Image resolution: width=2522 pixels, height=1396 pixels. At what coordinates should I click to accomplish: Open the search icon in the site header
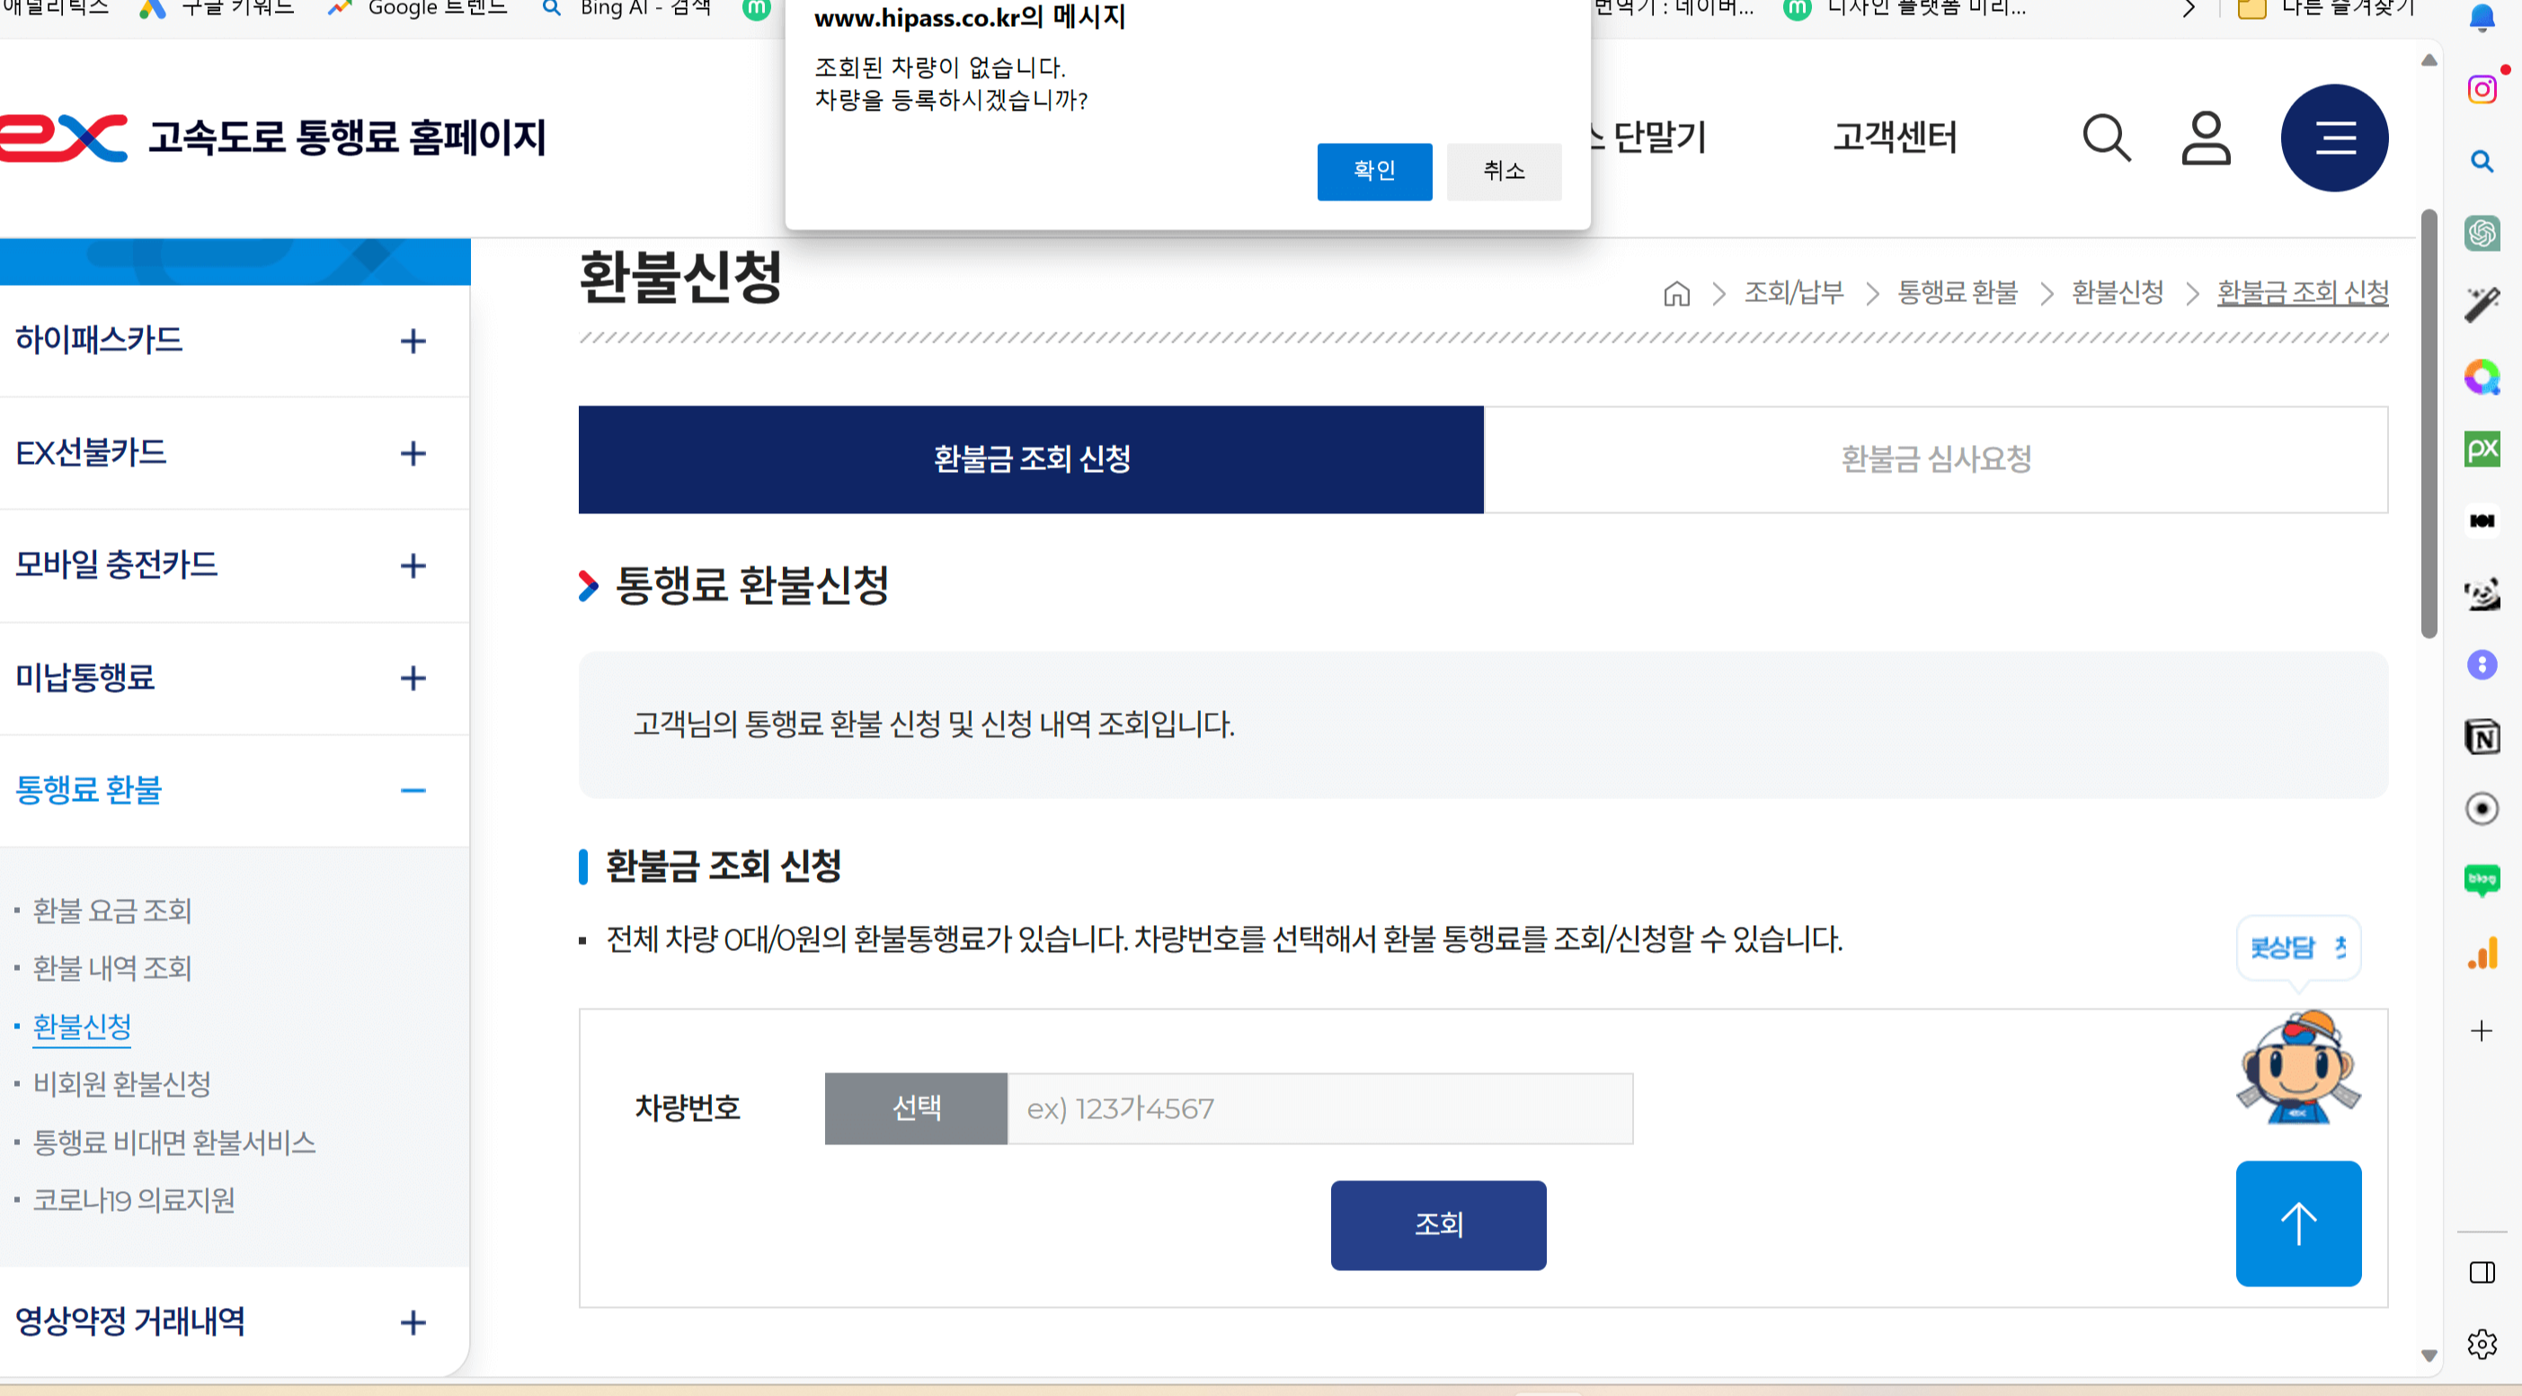point(2107,138)
